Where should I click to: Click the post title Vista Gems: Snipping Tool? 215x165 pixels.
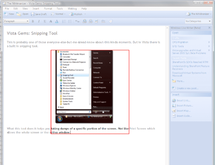(x=32, y=33)
